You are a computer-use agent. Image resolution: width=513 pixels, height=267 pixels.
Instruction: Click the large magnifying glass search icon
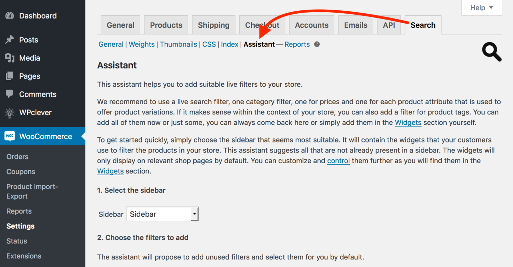(491, 52)
